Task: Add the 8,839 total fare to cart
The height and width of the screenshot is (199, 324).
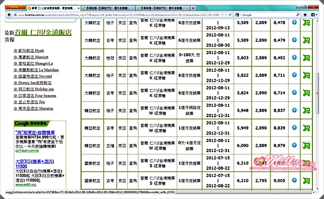Action: [x=306, y=128]
